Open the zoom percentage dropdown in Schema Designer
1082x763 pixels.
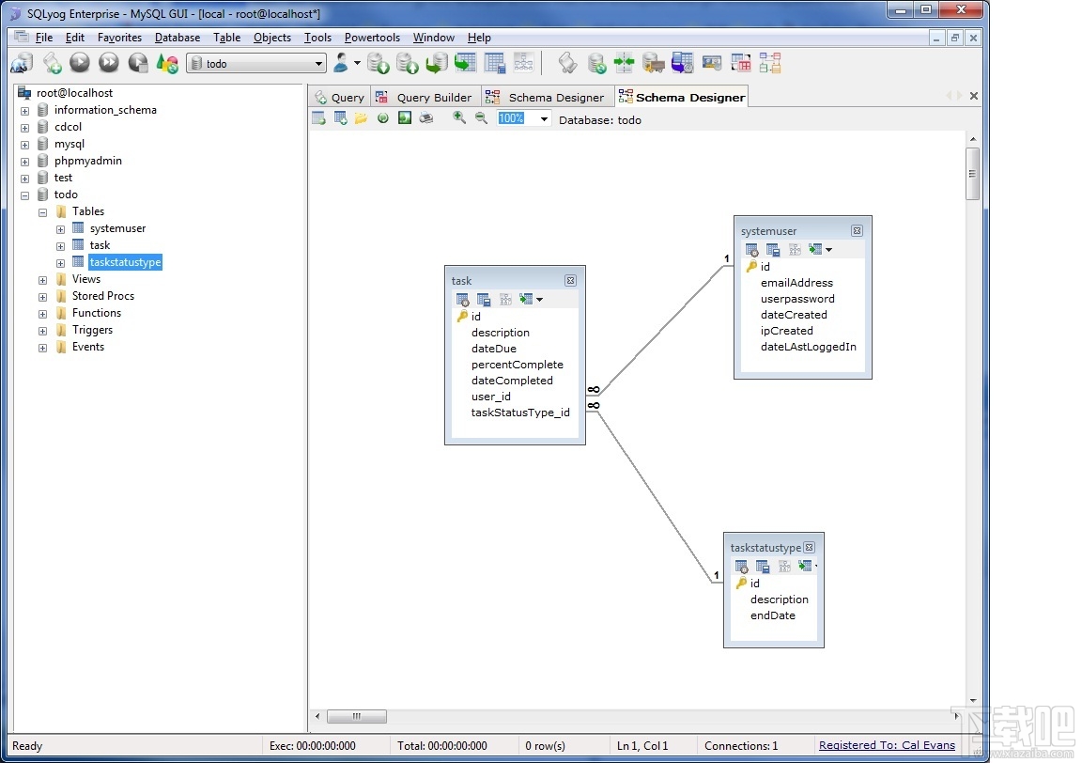point(545,118)
